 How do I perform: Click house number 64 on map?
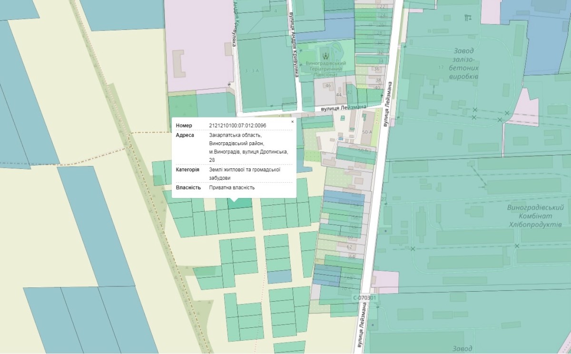(352, 257)
